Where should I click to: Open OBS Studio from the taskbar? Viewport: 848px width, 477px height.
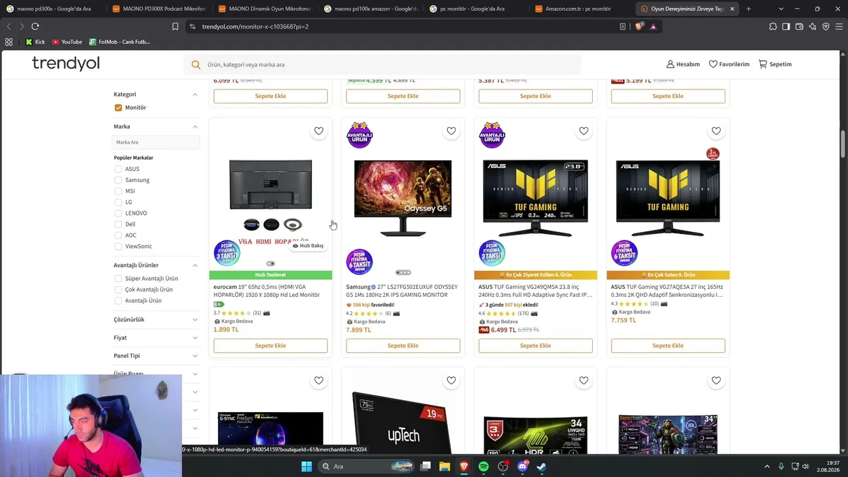503,466
